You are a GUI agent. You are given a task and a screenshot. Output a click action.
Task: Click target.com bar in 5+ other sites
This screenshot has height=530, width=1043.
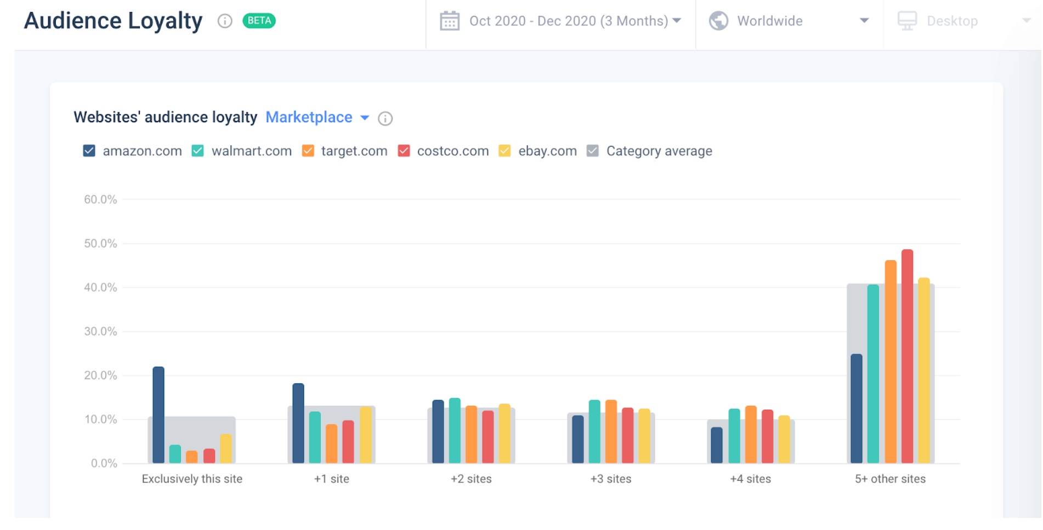tap(891, 362)
